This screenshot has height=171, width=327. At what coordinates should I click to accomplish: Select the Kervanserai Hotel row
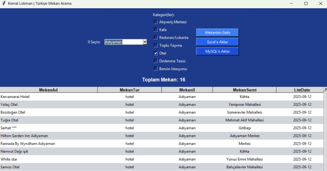point(15,97)
